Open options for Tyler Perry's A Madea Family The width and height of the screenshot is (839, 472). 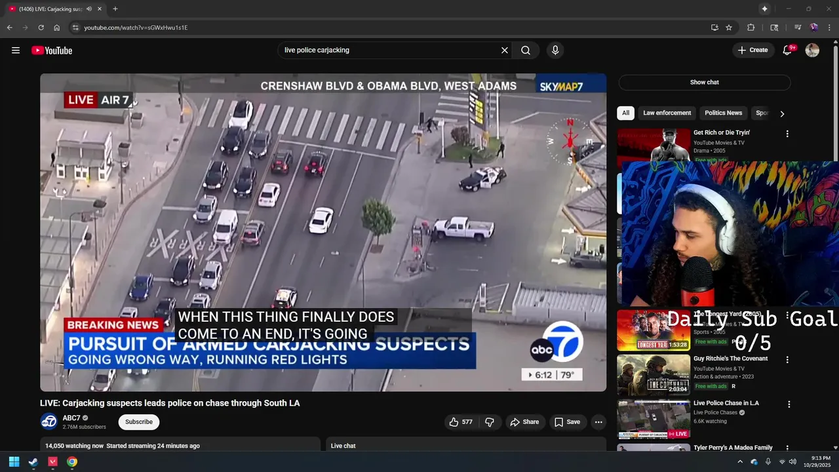click(787, 449)
